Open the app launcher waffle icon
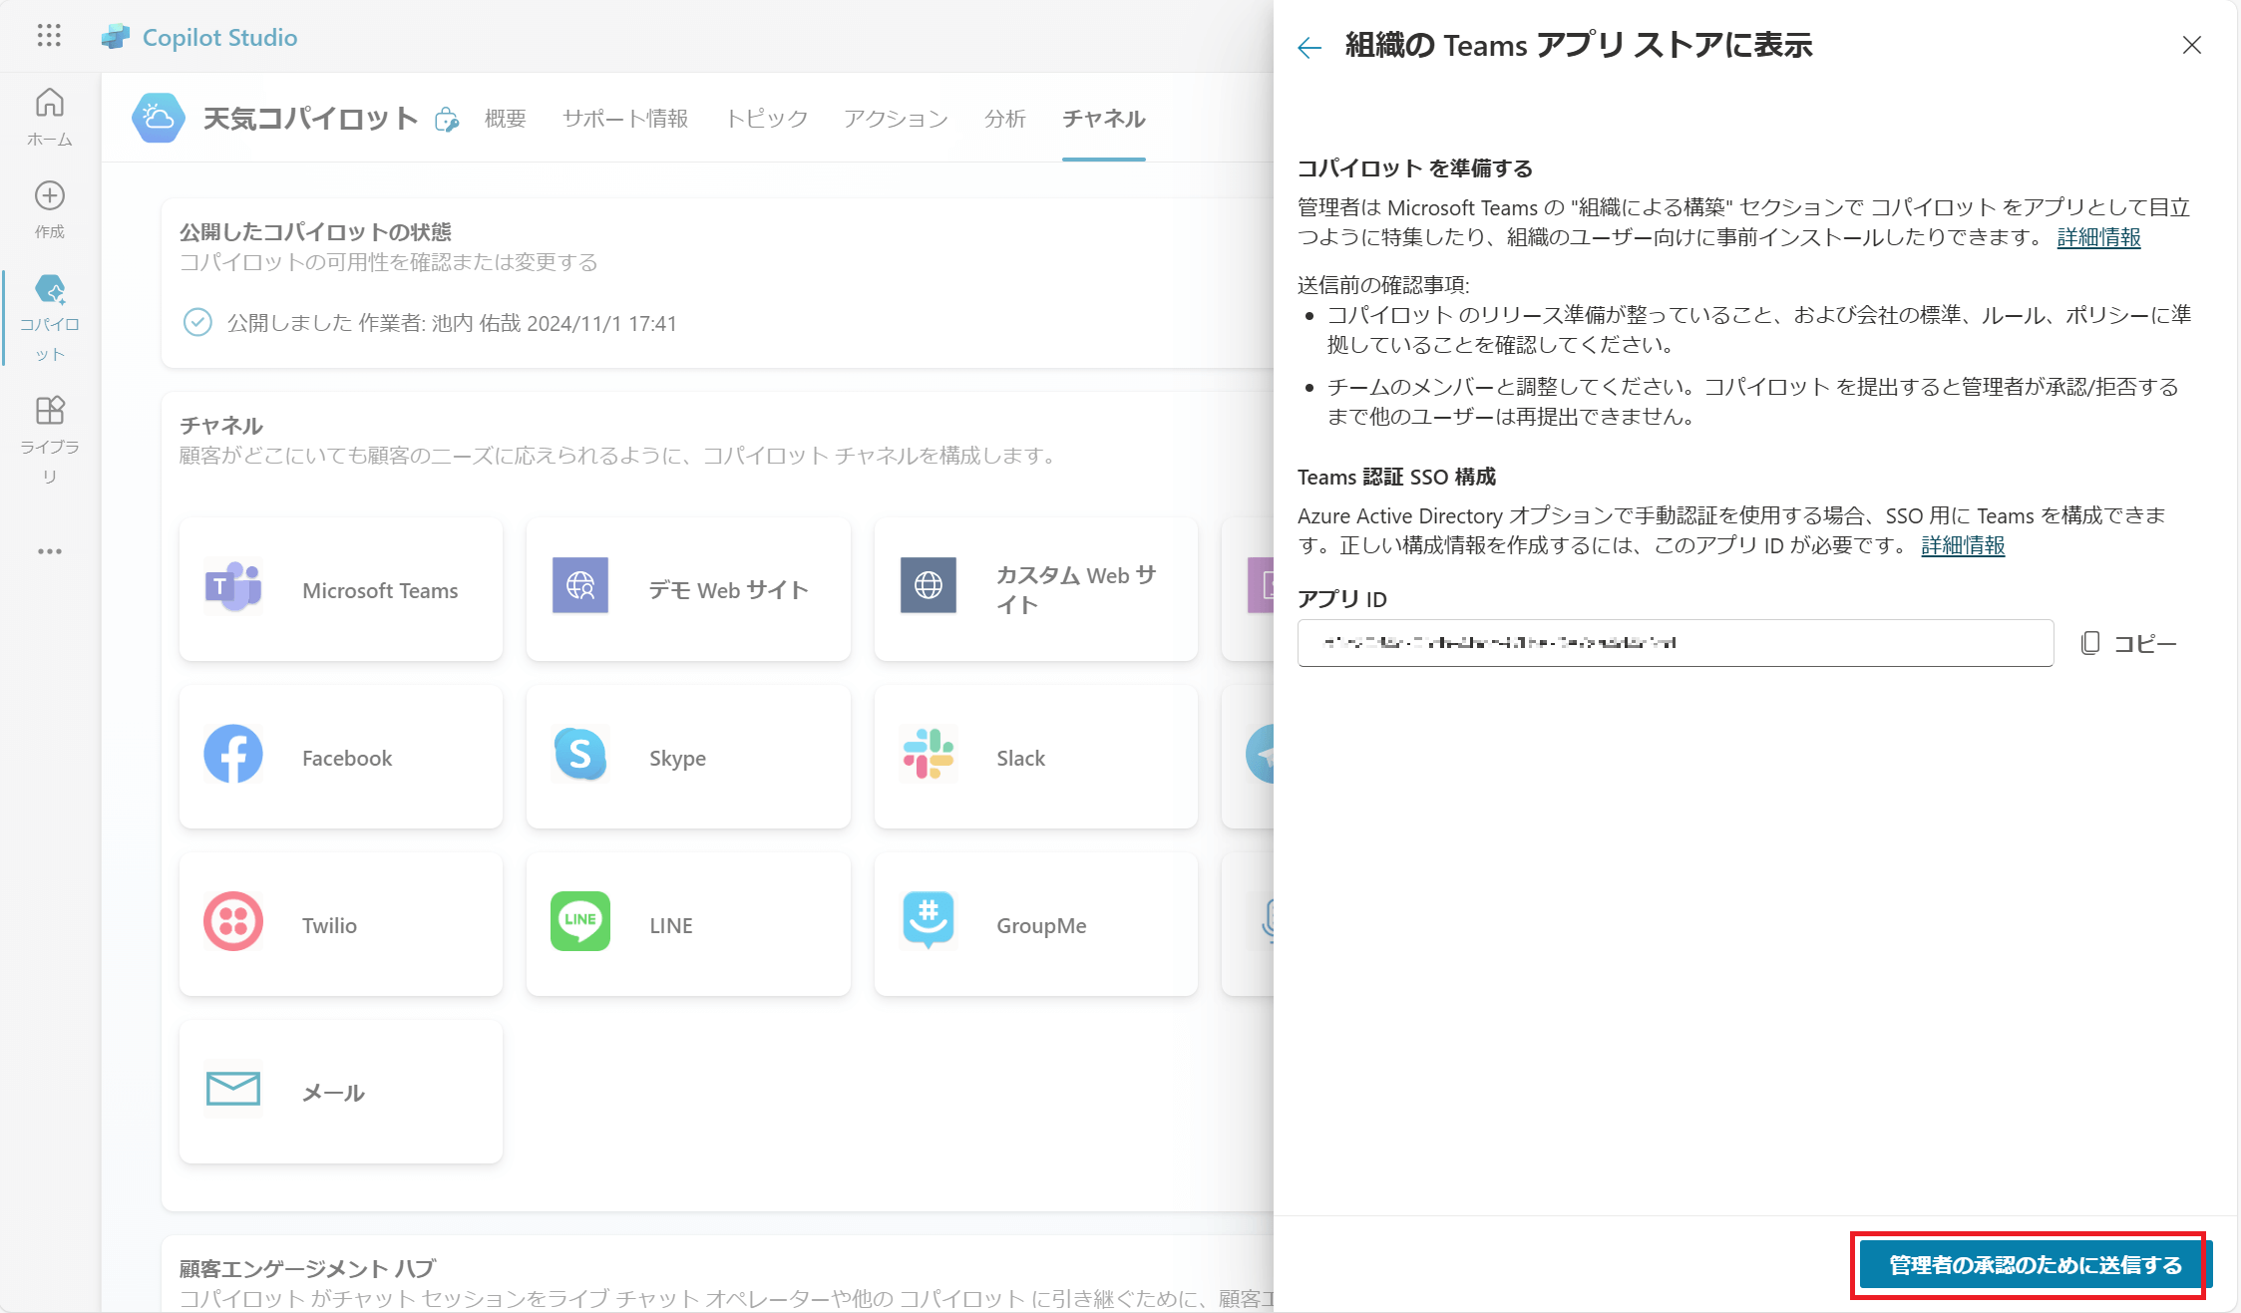 click(49, 36)
